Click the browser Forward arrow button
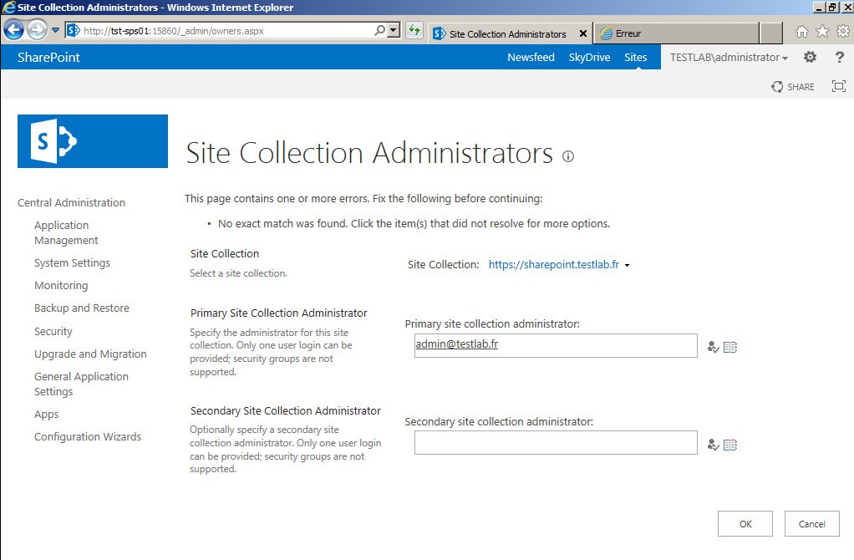Viewport: 854px width, 560px height. pyautogui.click(x=37, y=30)
